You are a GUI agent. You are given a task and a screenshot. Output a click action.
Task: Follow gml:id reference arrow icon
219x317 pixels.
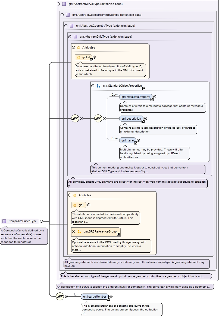coord(92,60)
